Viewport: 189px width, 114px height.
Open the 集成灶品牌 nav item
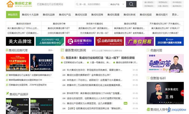pyautogui.click(x=49, y=15)
